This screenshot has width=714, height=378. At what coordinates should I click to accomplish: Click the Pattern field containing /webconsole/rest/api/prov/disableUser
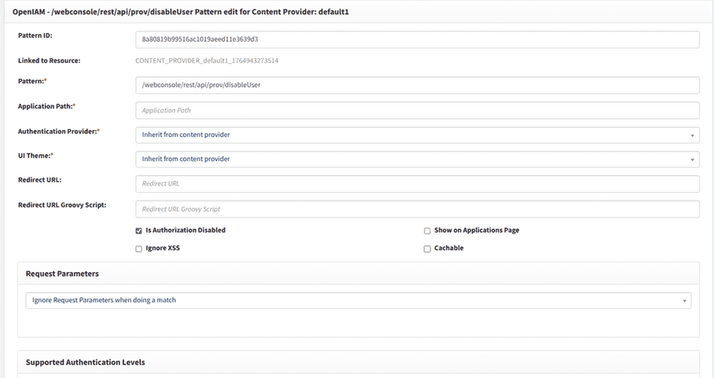417,85
